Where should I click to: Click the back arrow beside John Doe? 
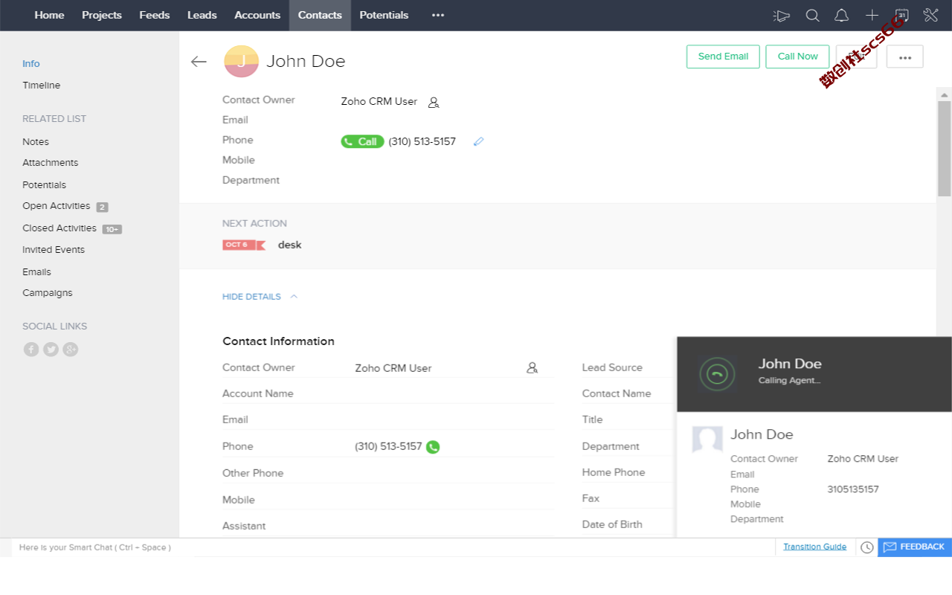(199, 62)
